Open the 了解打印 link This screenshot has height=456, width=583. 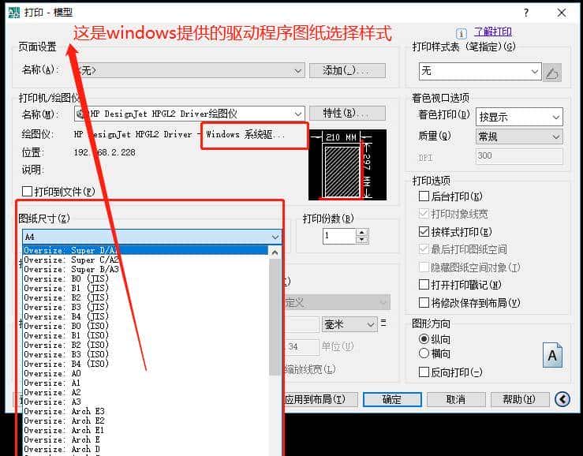pos(492,32)
